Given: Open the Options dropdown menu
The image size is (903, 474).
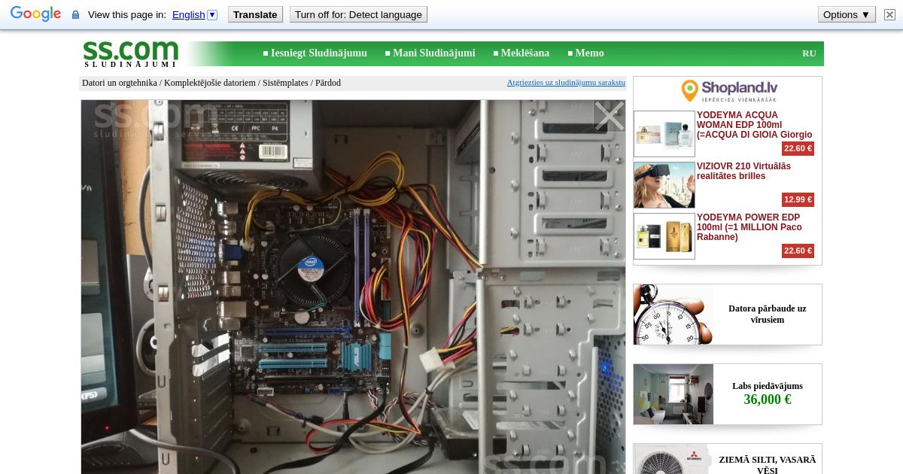Looking at the screenshot, I should coord(847,14).
